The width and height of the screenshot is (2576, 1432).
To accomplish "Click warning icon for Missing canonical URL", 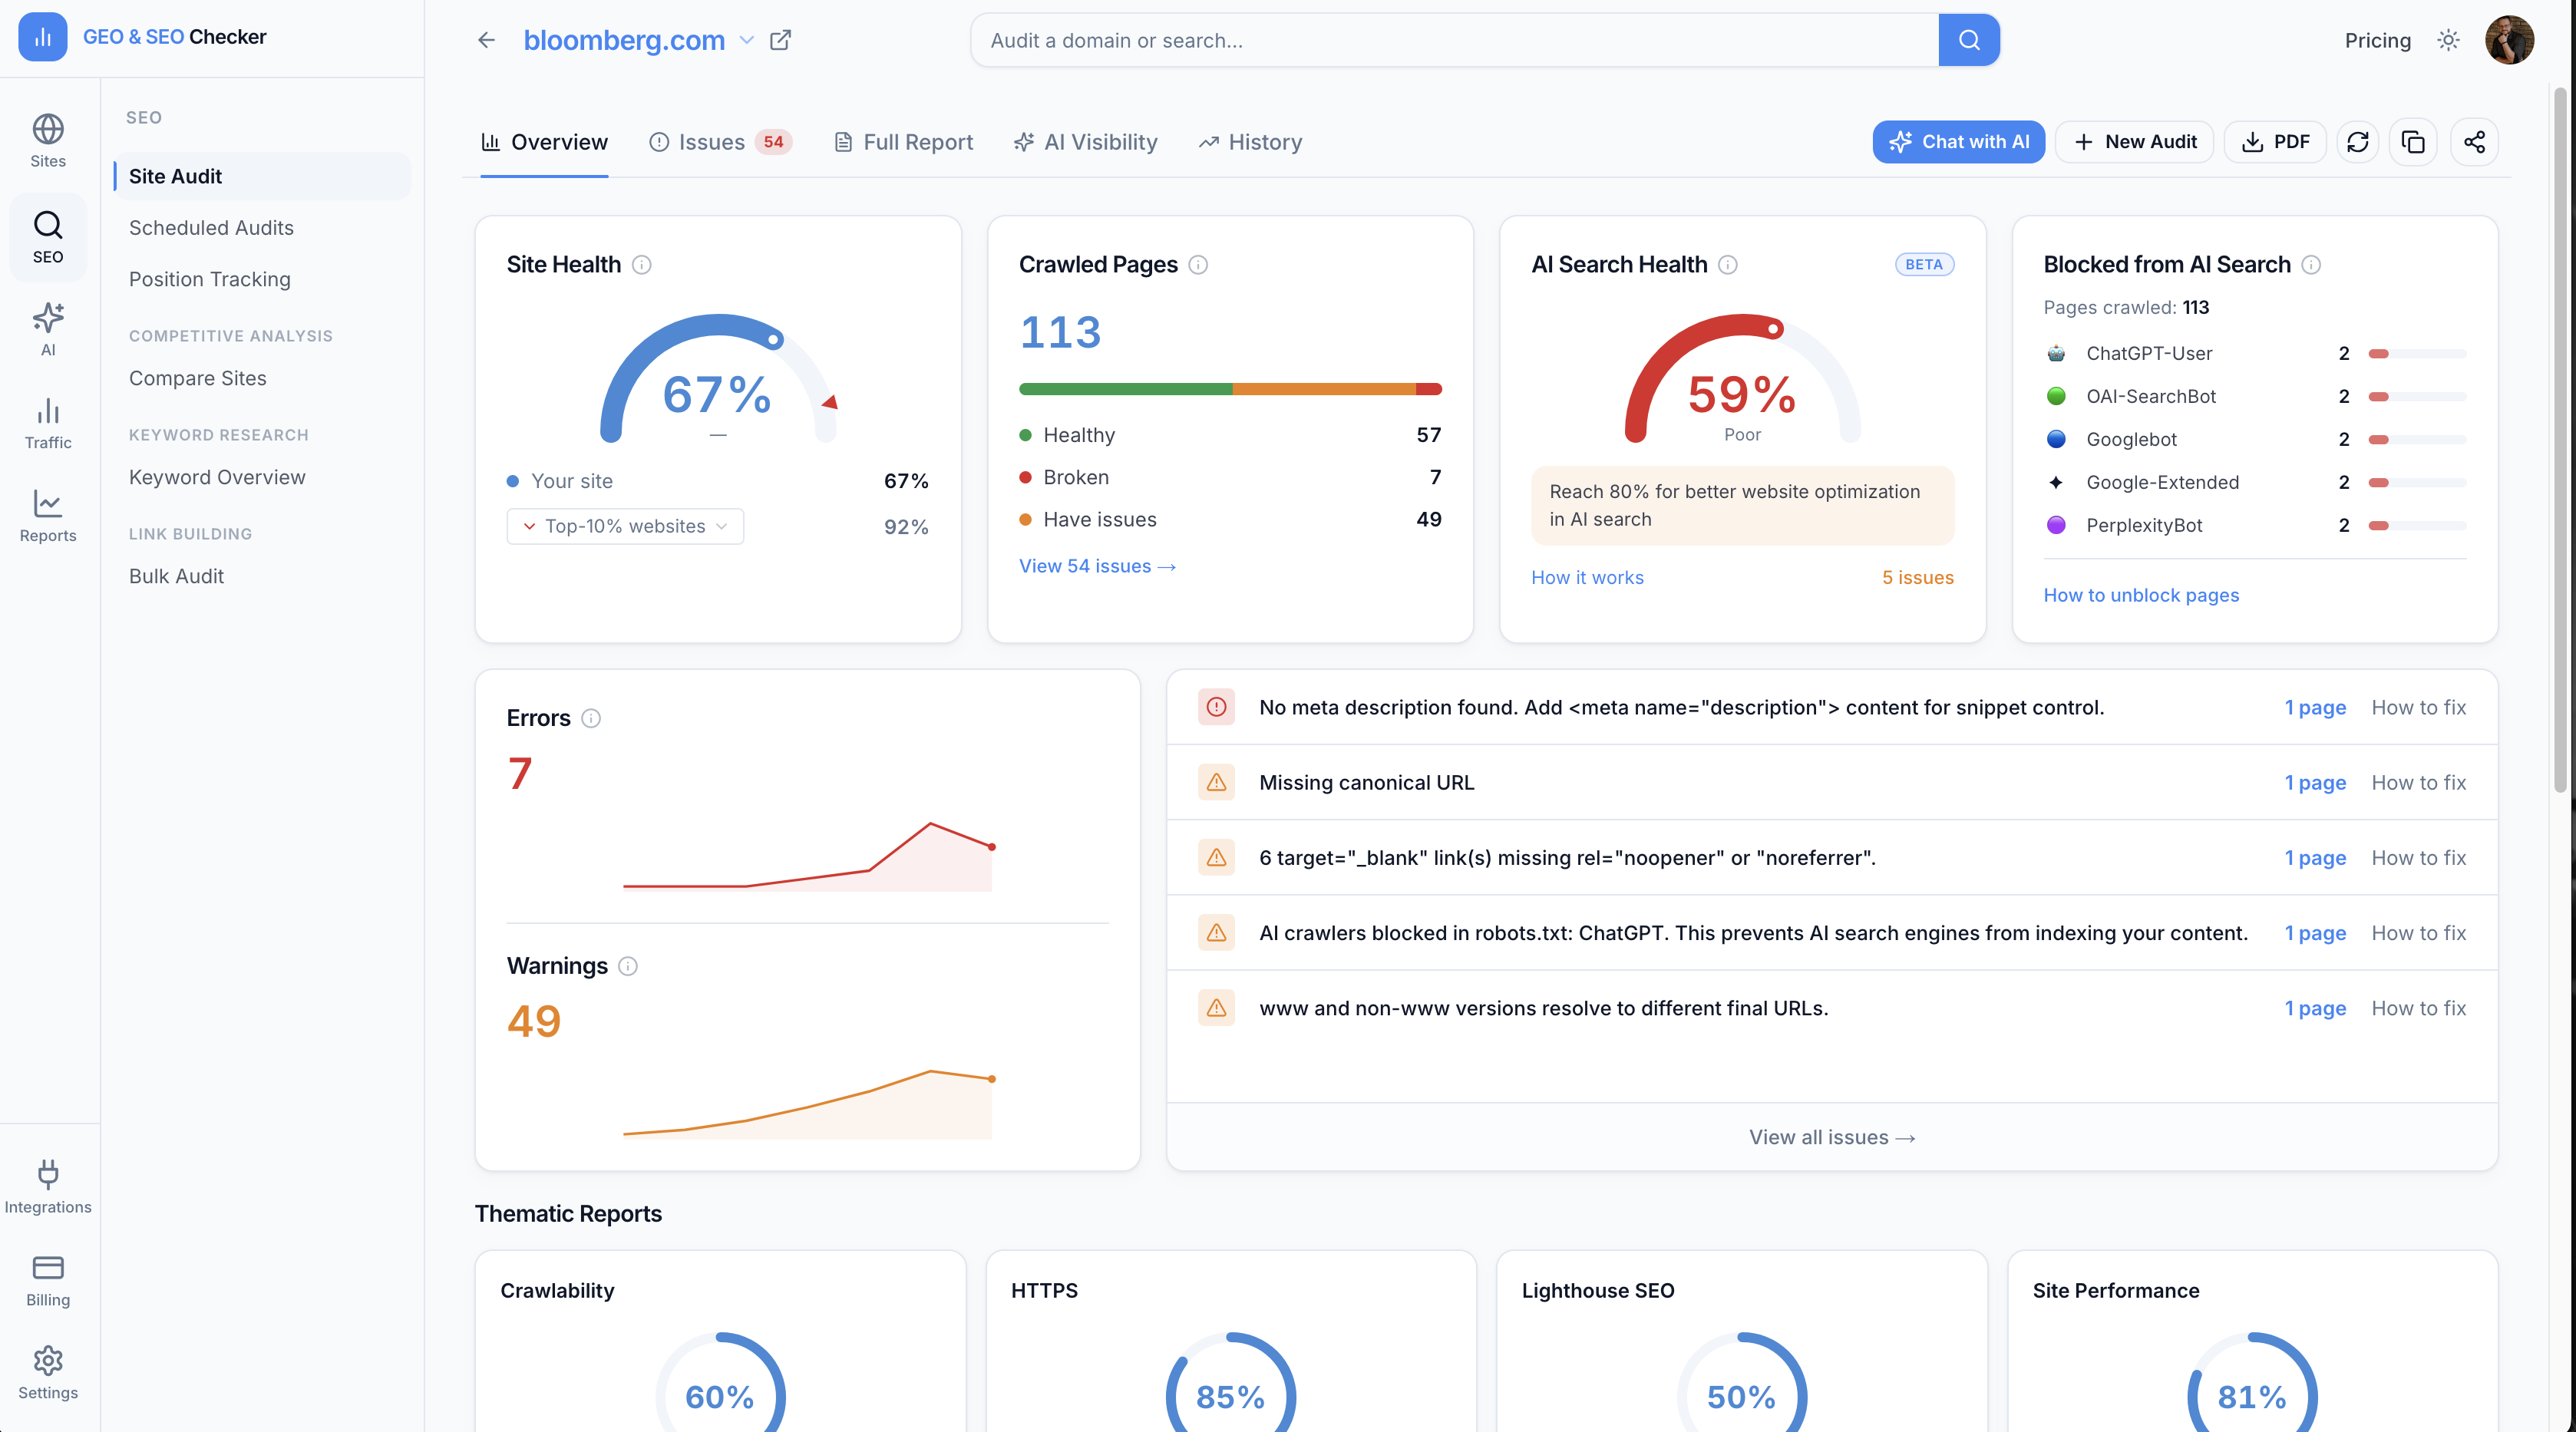I will [1216, 782].
